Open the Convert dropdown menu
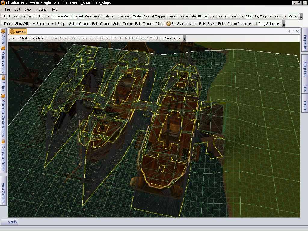Image resolution: width=308 pixels, height=231 pixels. 173,38
